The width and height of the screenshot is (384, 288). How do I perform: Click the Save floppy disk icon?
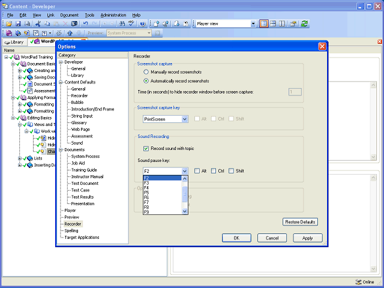point(18,24)
